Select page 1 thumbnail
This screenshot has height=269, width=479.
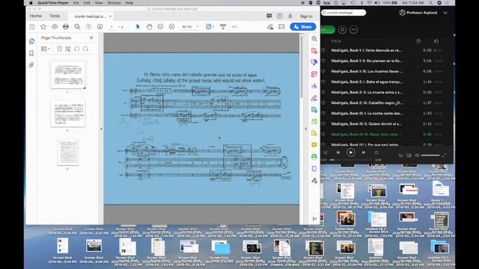(x=68, y=75)
